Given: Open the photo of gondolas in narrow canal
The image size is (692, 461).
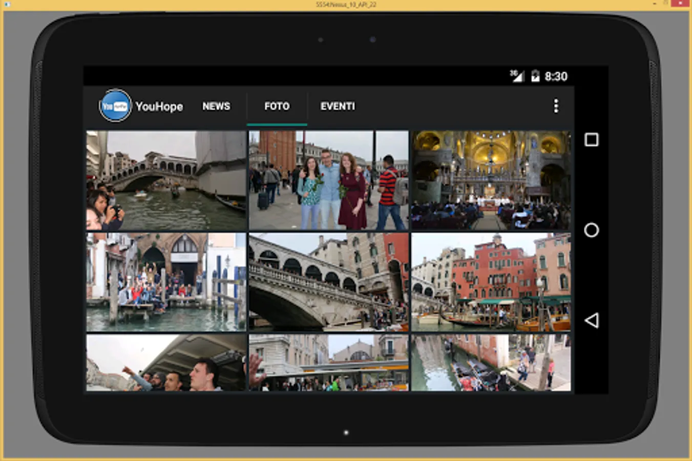Looking at the screenshot, I should [491, 363].
